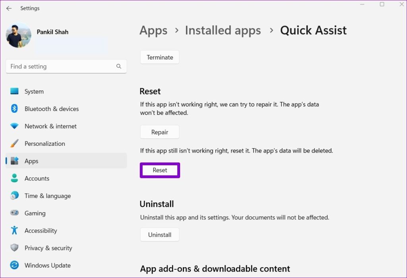Click the back arrow

[9, 8]
